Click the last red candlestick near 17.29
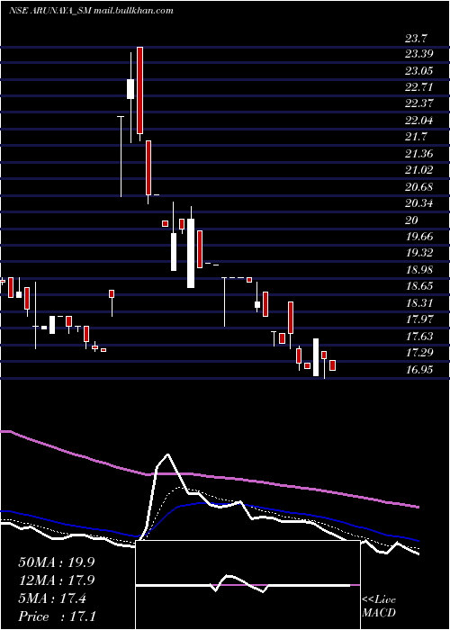Screen dimensions: 450x630 333,365
